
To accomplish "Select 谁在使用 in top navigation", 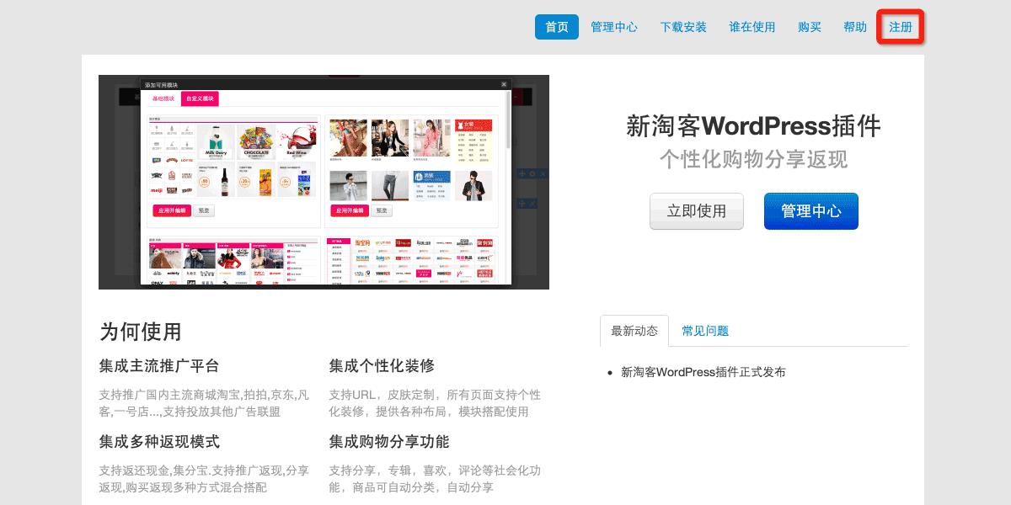I will (x=752, y=27).
